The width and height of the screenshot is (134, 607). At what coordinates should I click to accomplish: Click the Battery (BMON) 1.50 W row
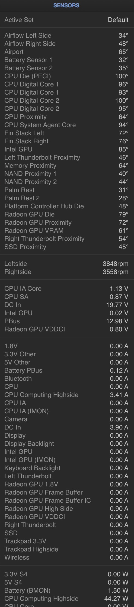point(67,590)
